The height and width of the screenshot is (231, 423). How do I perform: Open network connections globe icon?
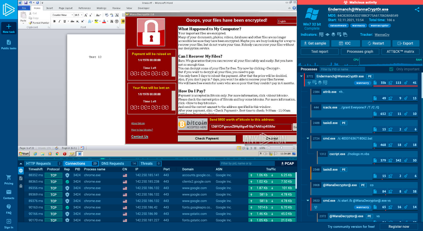(x=21, y=171)
